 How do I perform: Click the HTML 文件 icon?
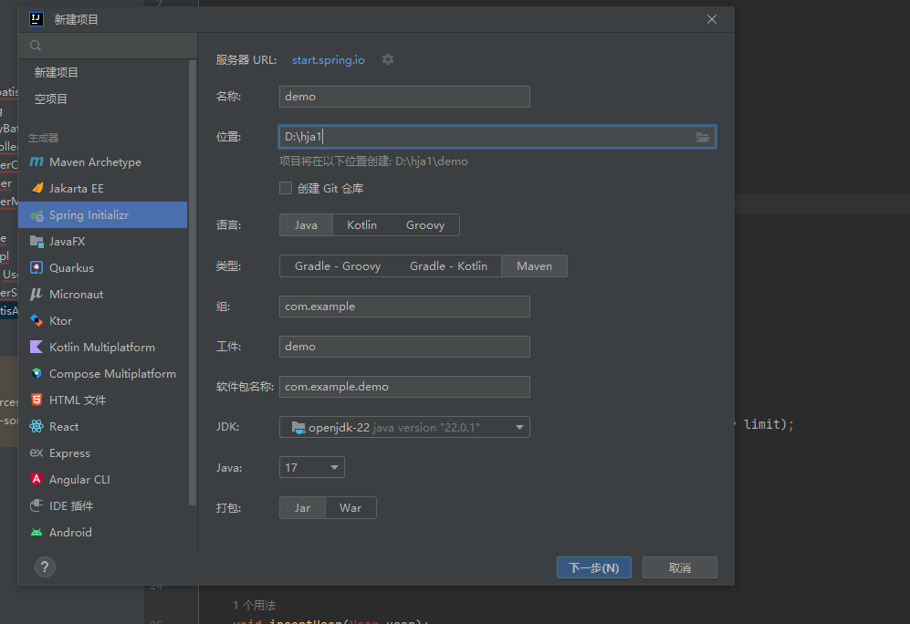tap(37, 400)
